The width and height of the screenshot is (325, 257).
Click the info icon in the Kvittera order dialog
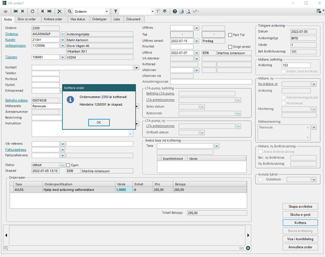[70, 100]
